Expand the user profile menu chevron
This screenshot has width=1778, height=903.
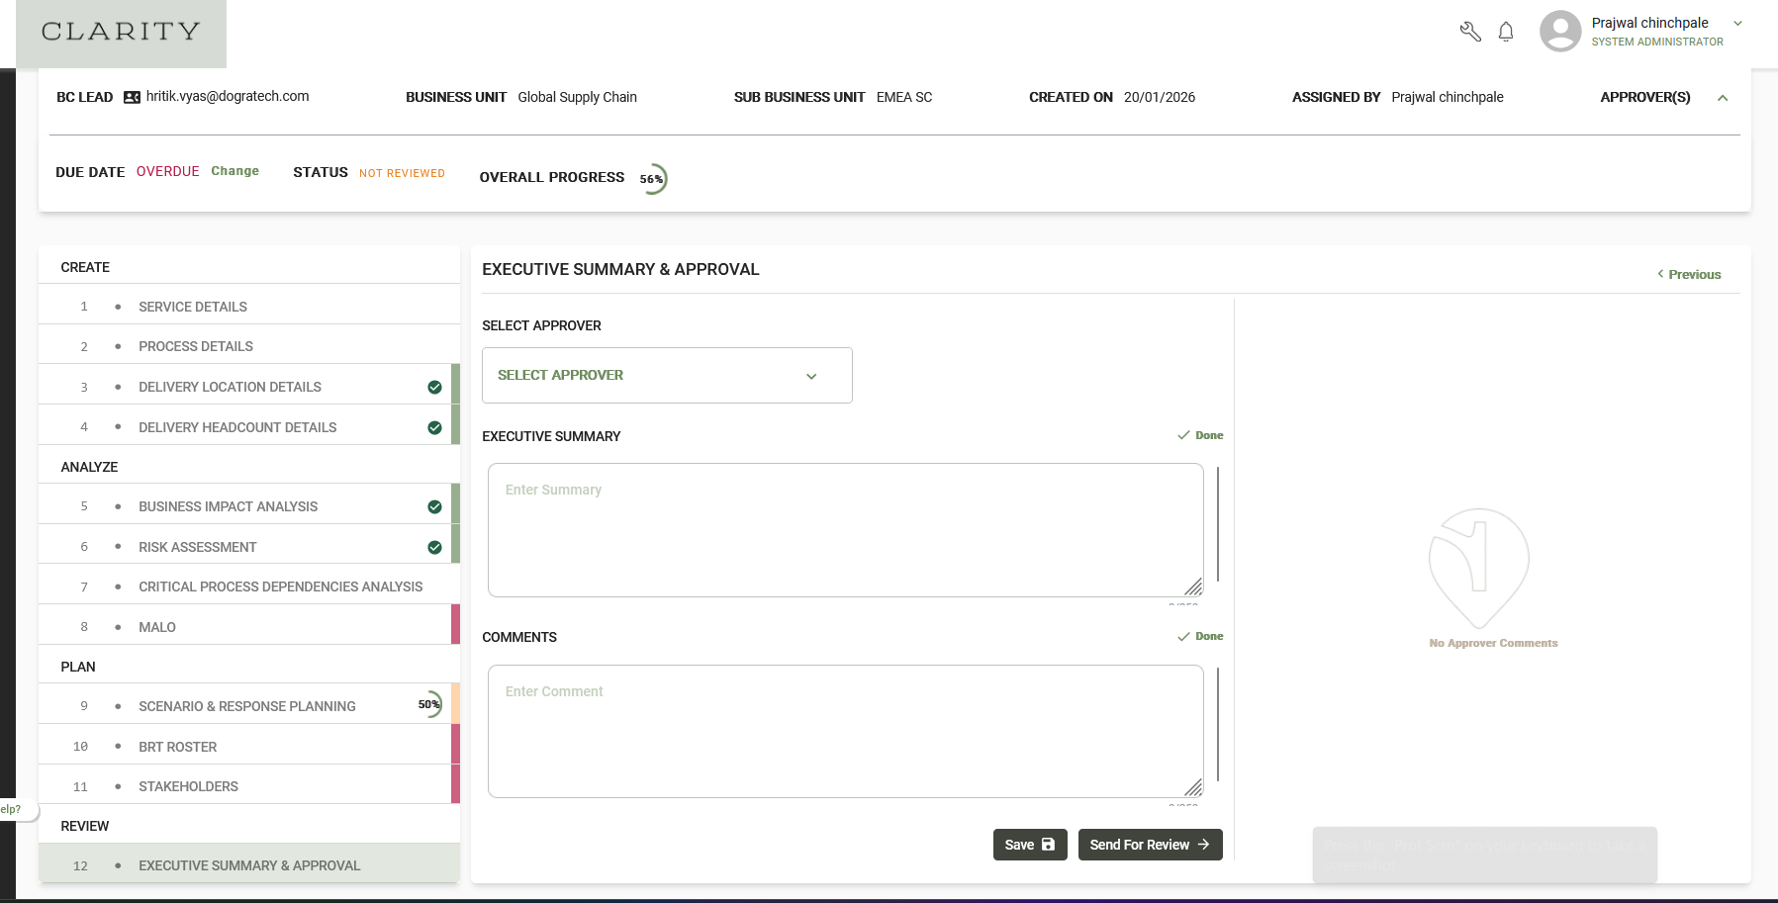click(1737, 23)
